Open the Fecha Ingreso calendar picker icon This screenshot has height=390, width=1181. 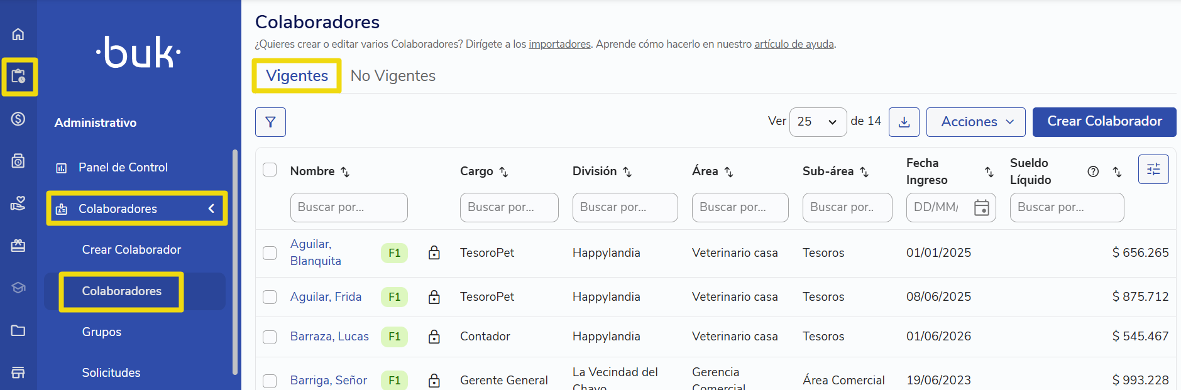coord(981,207)
